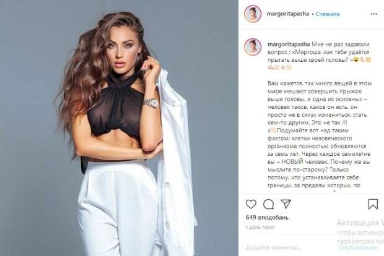The width and height of the screenshot is (384, 256).
Task: Click the word НОВЫЙ in caption
Action: pyautogui.click(x=292, y=162)
